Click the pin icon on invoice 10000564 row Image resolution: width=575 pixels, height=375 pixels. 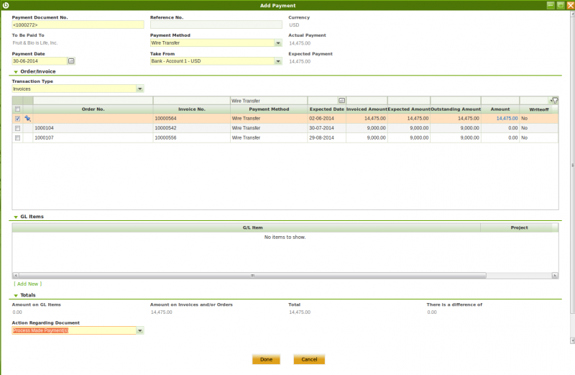(x=27, y=118)
